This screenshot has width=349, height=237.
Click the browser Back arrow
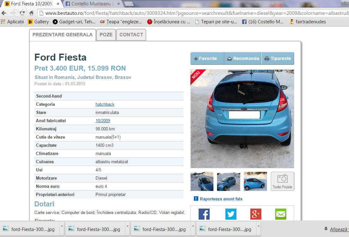[4, 13]
